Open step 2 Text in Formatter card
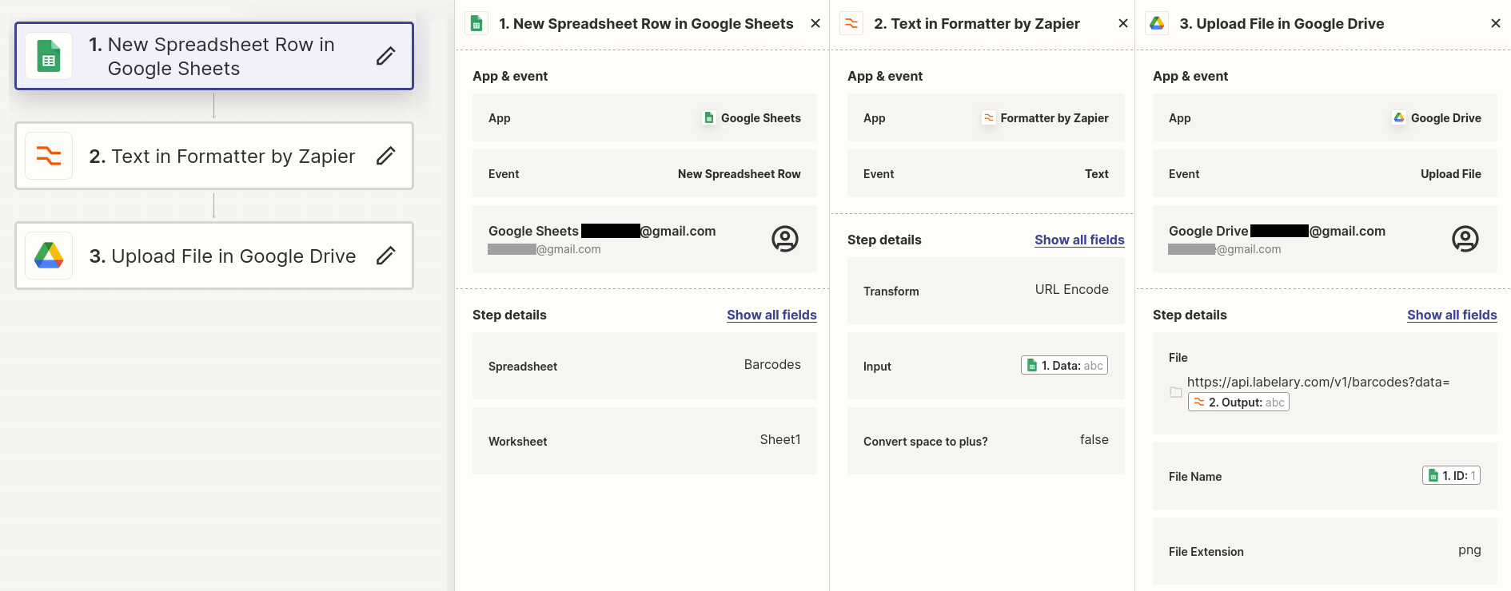Viewport: 1511px width, 591px height. point(214,156)
